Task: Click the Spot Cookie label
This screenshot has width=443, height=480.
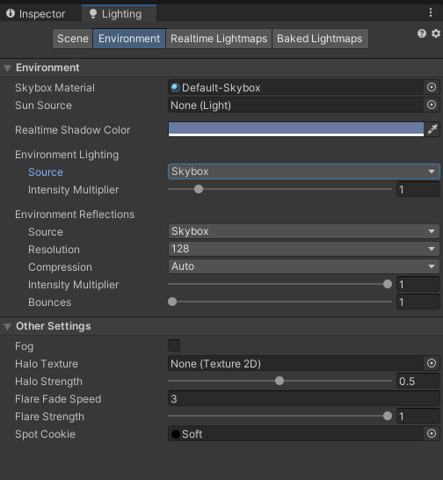Action: [x=45, y=434]
